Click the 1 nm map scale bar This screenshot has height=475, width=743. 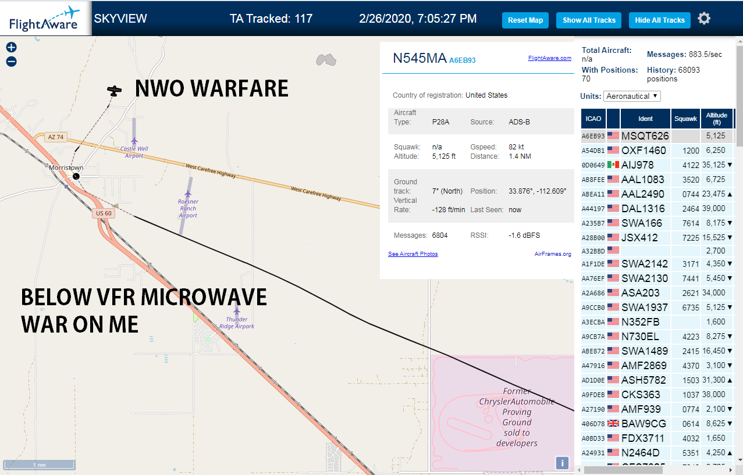40,465
